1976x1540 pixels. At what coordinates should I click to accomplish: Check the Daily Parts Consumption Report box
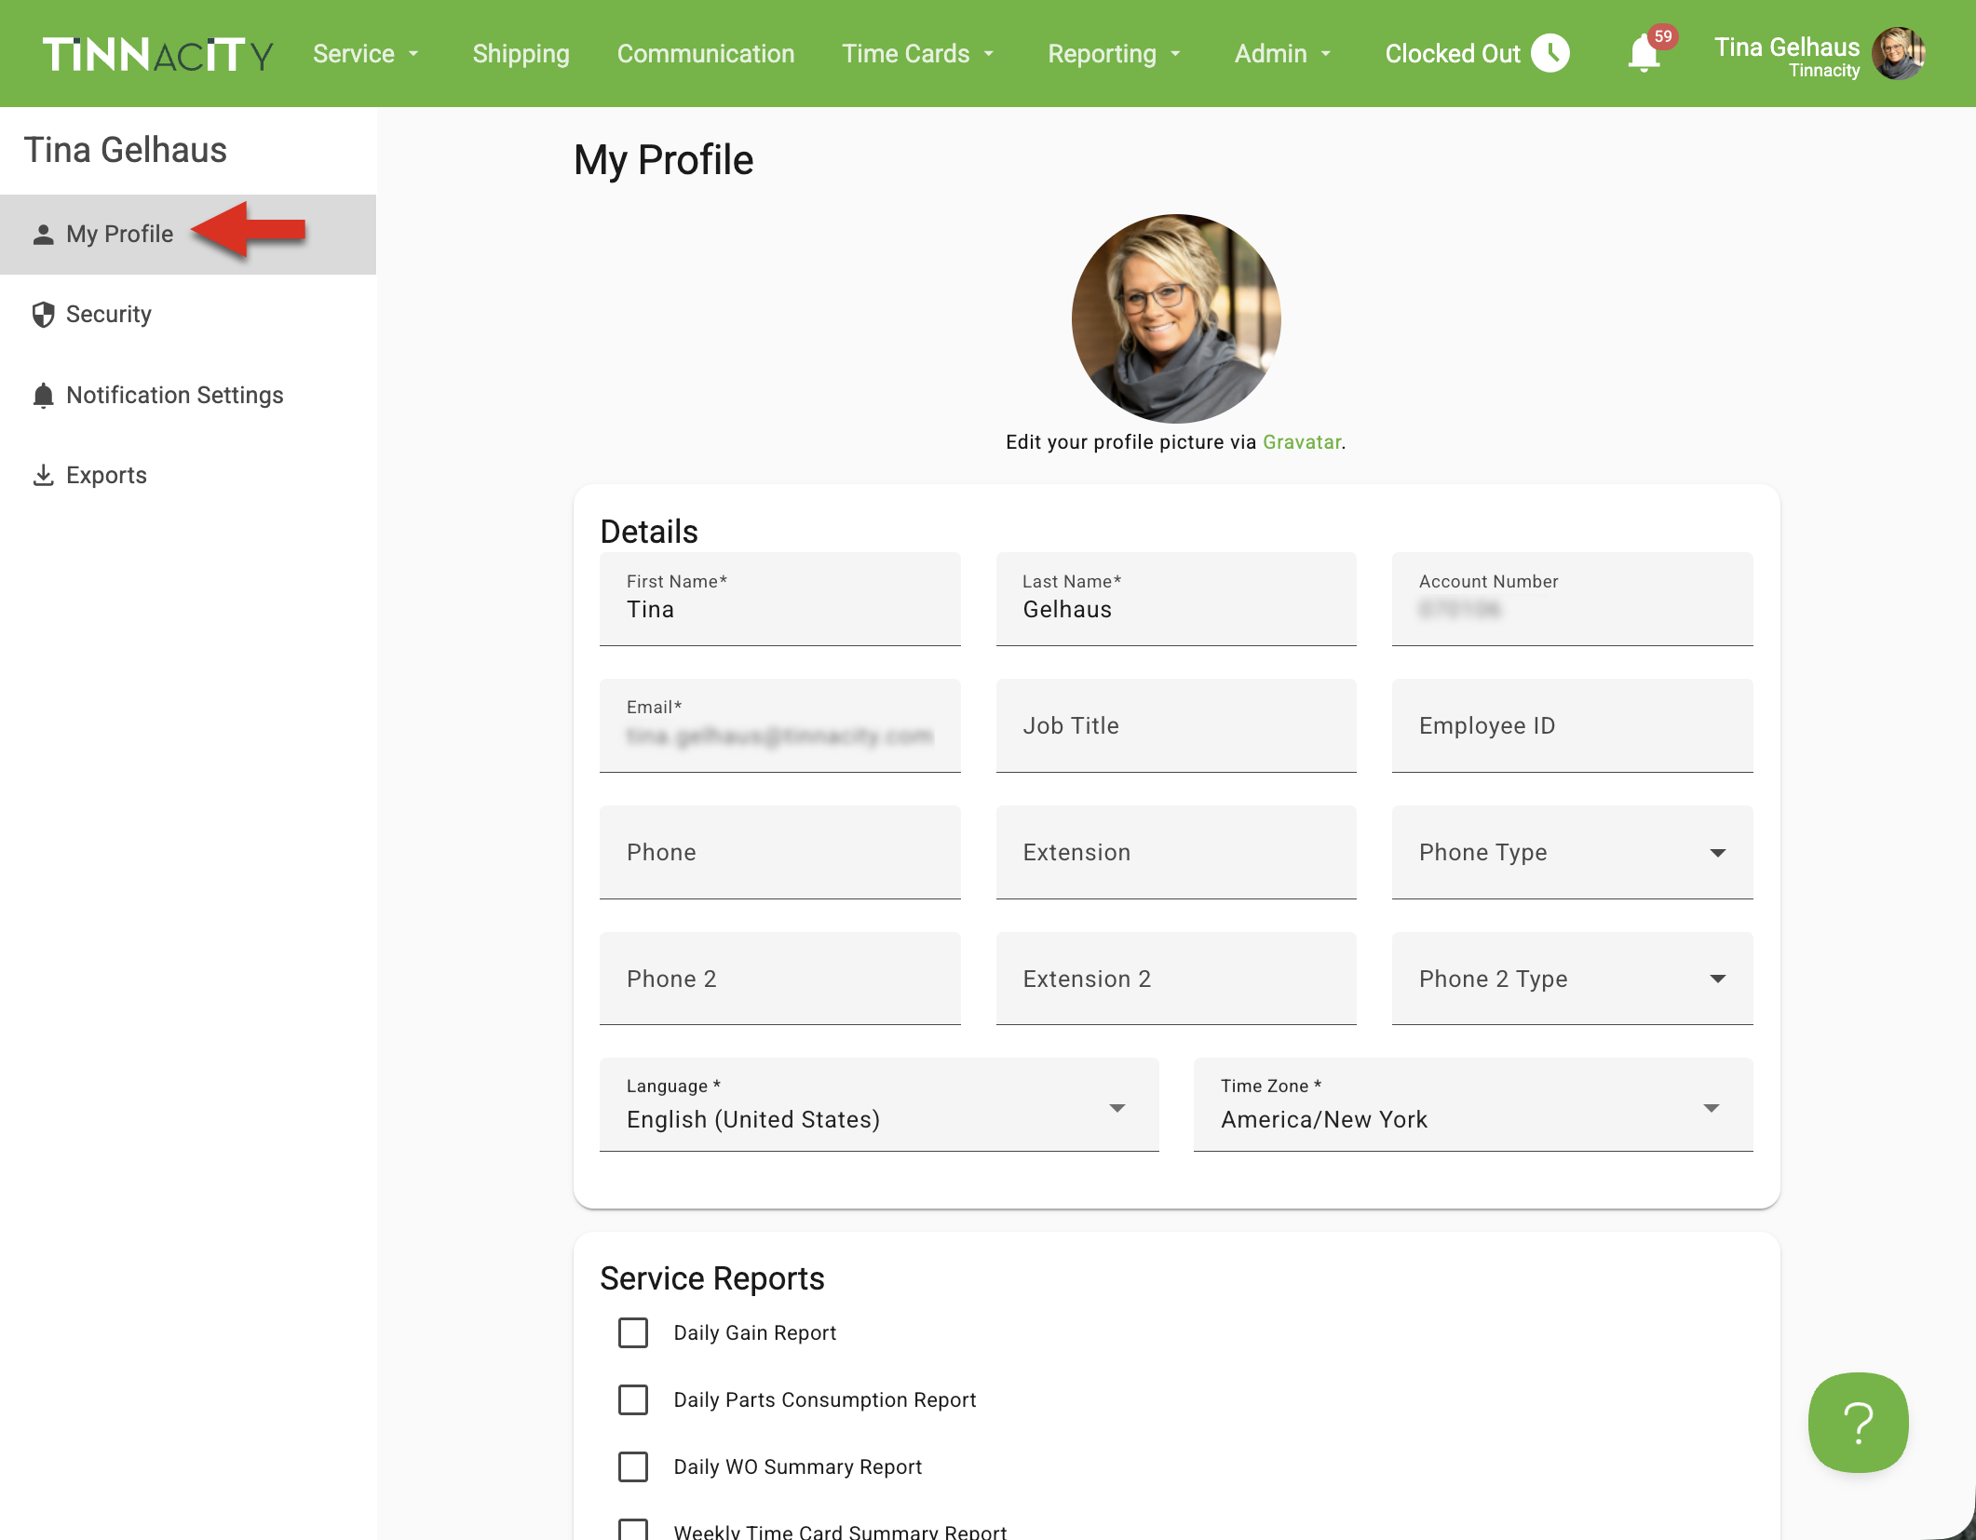[633, 1399]
